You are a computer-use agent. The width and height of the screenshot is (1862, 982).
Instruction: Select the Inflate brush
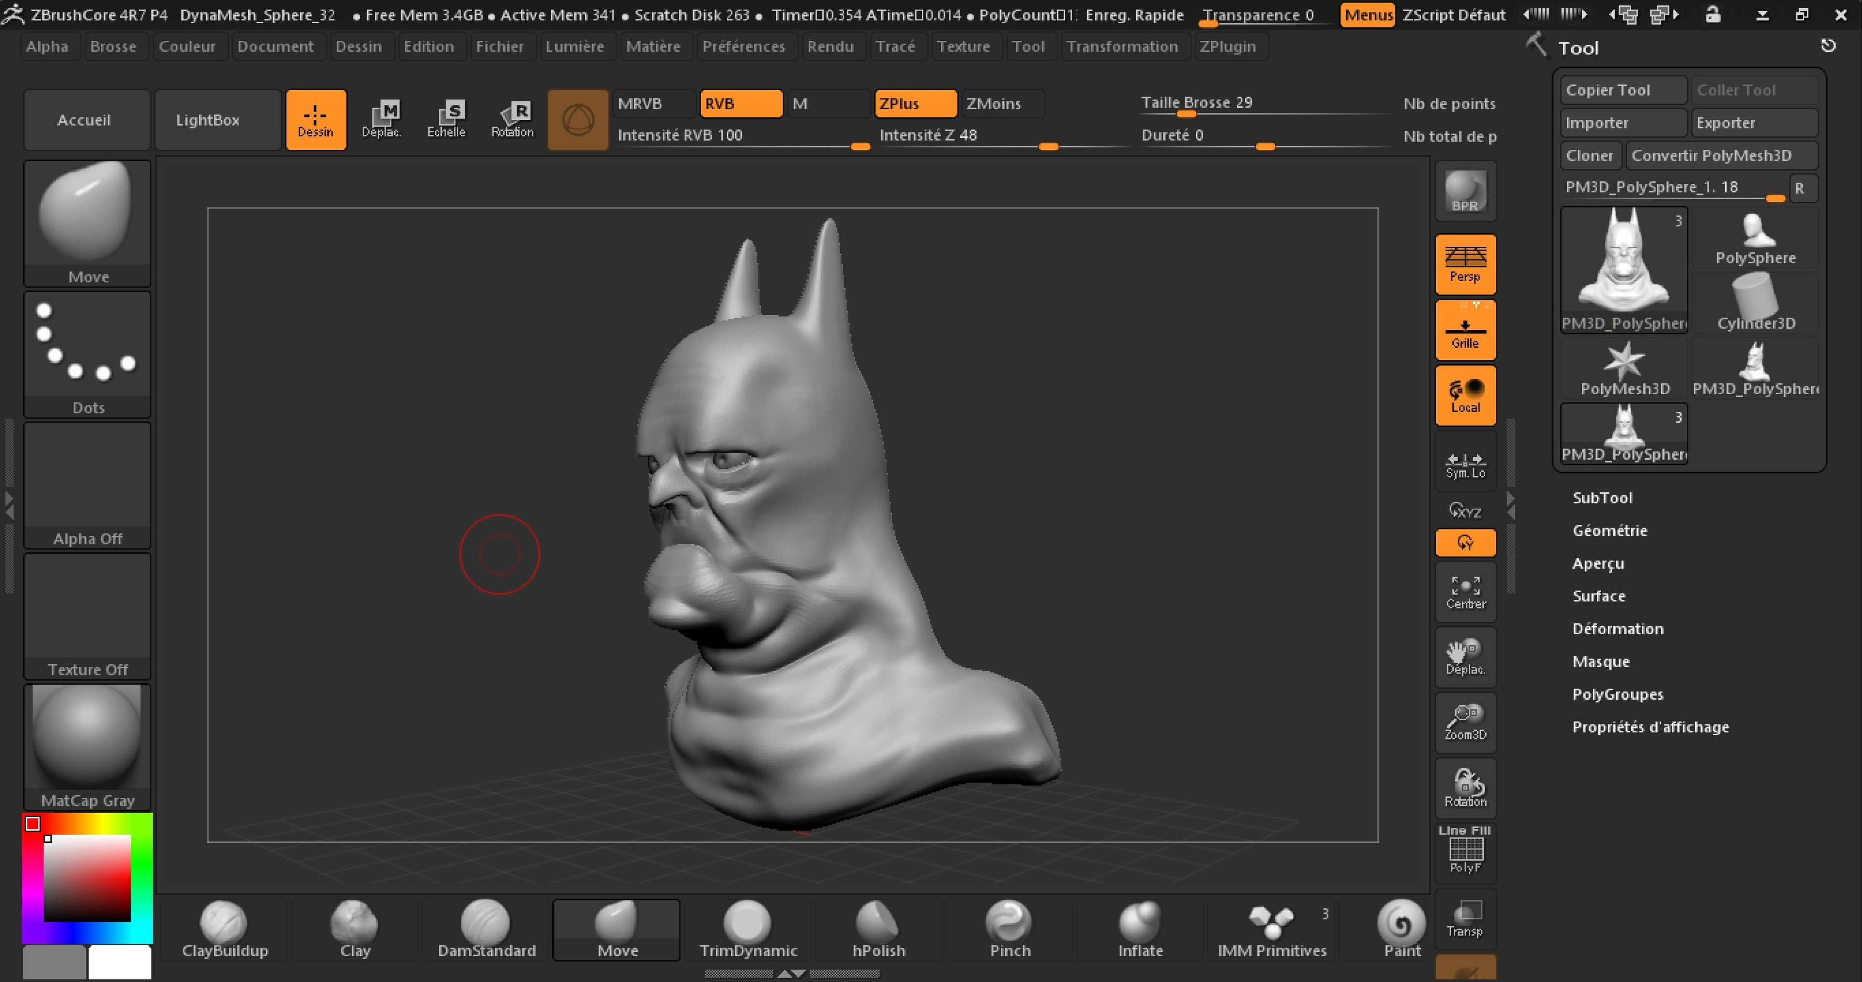point(1140,930)
